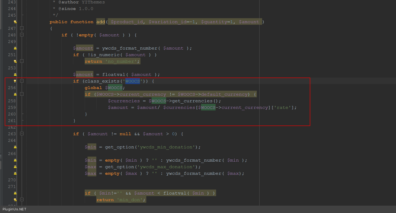Click 'class_exists' function name
The height and width of the screenshot is (213, 396).
click(x=102, y=81)
